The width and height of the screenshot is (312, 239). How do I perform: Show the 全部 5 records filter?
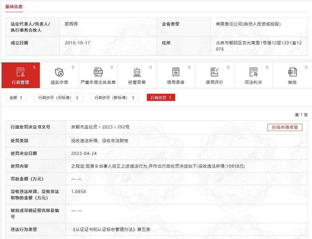(x=16, y=97)
